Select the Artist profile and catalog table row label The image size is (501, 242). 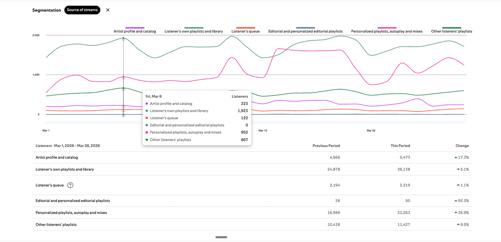point(57,157)
